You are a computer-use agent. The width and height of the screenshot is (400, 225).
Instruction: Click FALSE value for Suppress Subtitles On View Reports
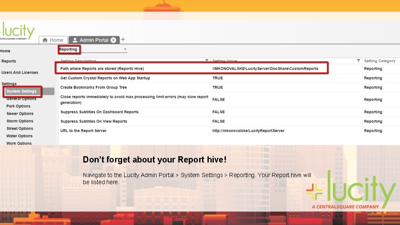pyautogui.click(x=218, y=121)
